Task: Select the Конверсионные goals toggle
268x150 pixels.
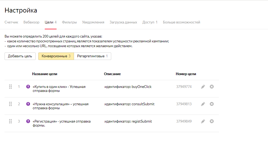Action: tap(56, 56)
